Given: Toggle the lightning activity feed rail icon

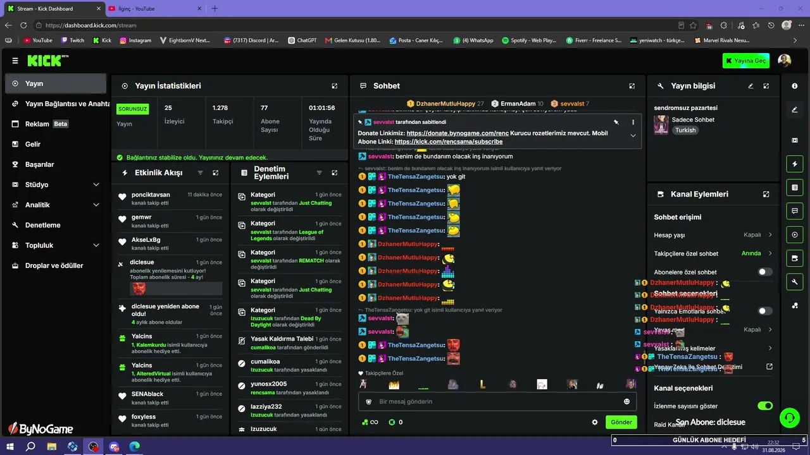Looking at the screenshot, I should click(795, 164).
